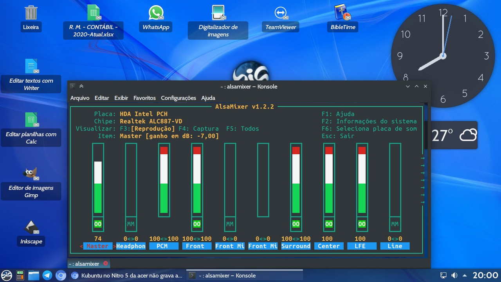Open calculator from the taskbar

tap(20, 275)
